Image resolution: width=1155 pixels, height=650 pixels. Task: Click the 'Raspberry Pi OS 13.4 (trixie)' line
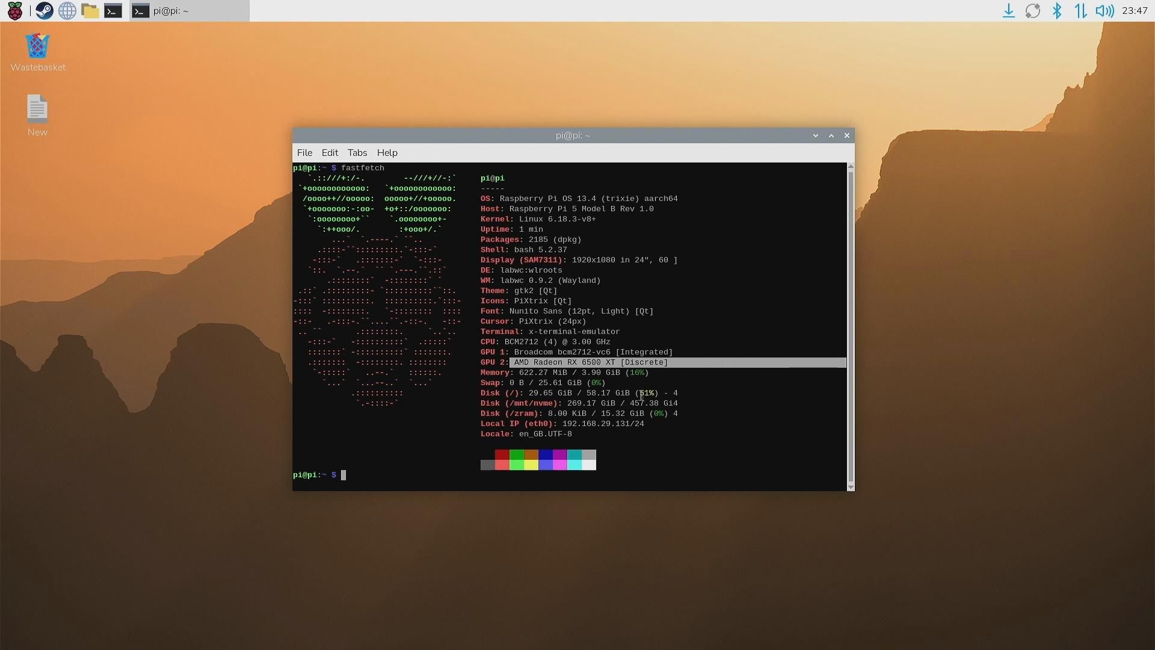tap(579, 199)
